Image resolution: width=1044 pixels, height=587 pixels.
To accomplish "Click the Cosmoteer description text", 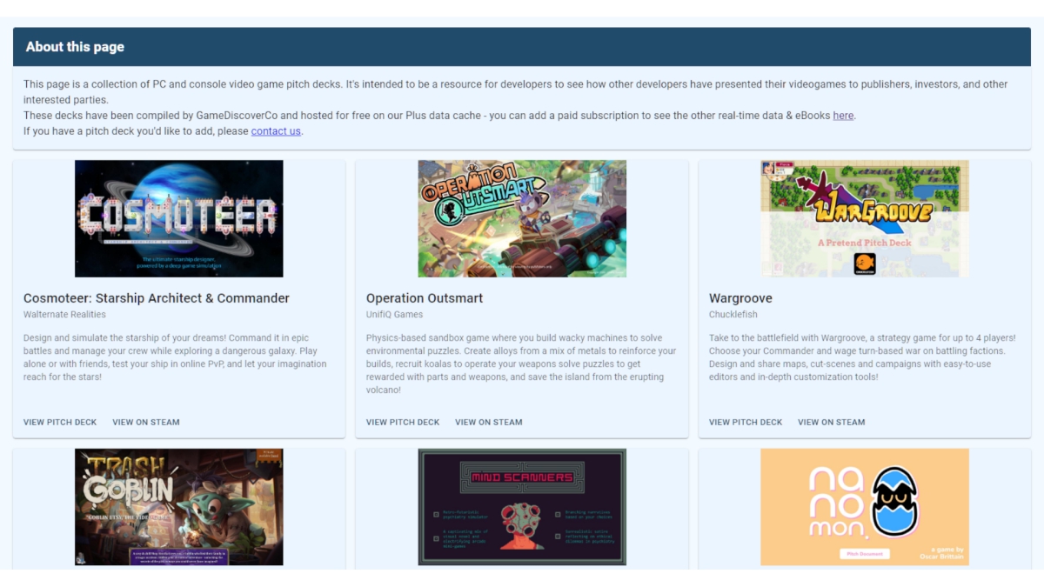I will (175, 357).
